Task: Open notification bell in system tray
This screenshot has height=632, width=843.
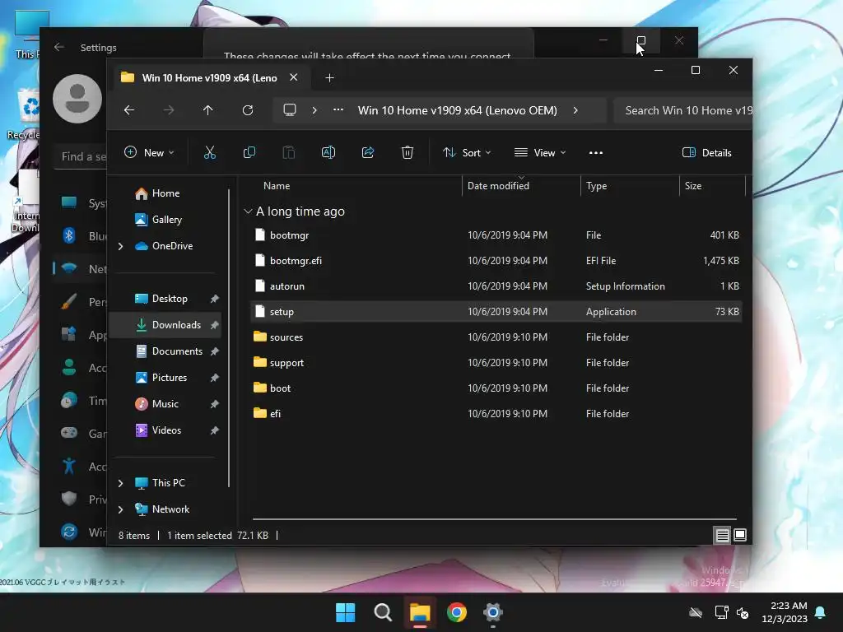Action: (x=821, y=612)
